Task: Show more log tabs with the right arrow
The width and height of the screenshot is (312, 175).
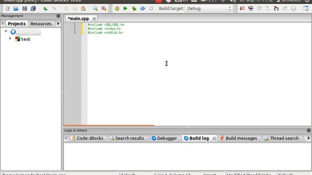Action: [x=309, y=138]
